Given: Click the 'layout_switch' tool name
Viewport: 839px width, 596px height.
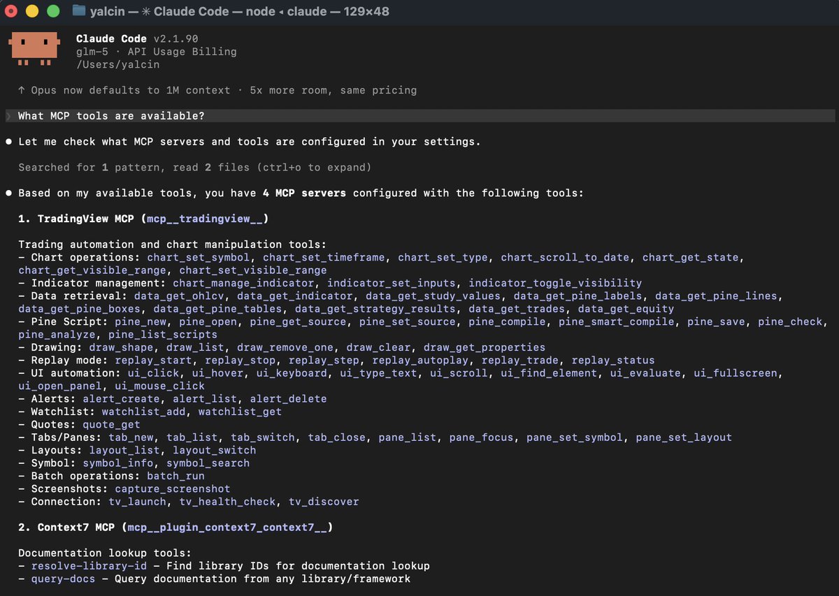Looking at the screenshot, I should [214, 451].
